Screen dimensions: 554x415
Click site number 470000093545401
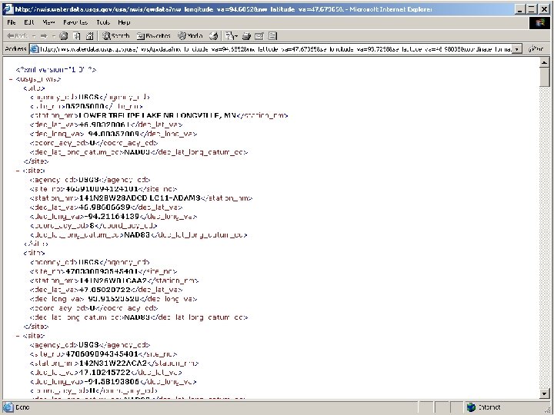point(102,271)
